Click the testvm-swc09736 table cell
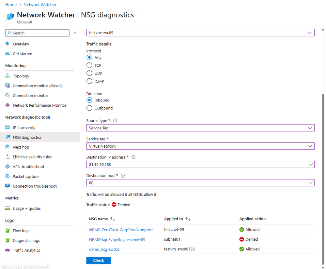The width and height of the screenshot is (326, 269). tap(179, 249)
